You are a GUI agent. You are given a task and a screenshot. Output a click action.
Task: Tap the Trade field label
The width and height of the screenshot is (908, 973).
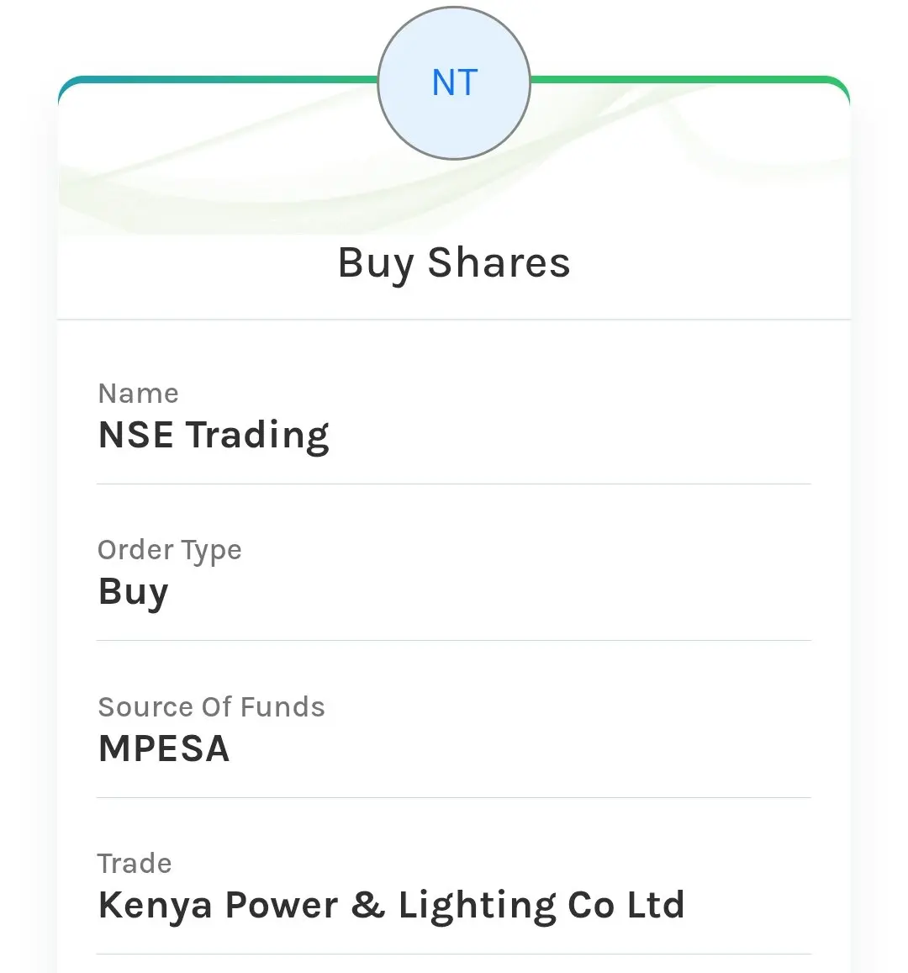135,864
